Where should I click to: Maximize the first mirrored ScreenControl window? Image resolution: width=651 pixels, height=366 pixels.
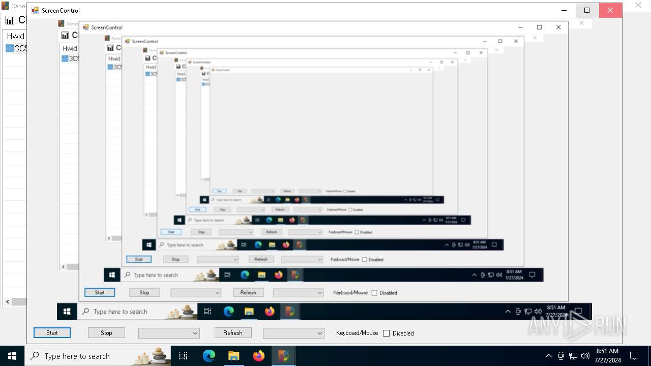click(x=539, y=27)
